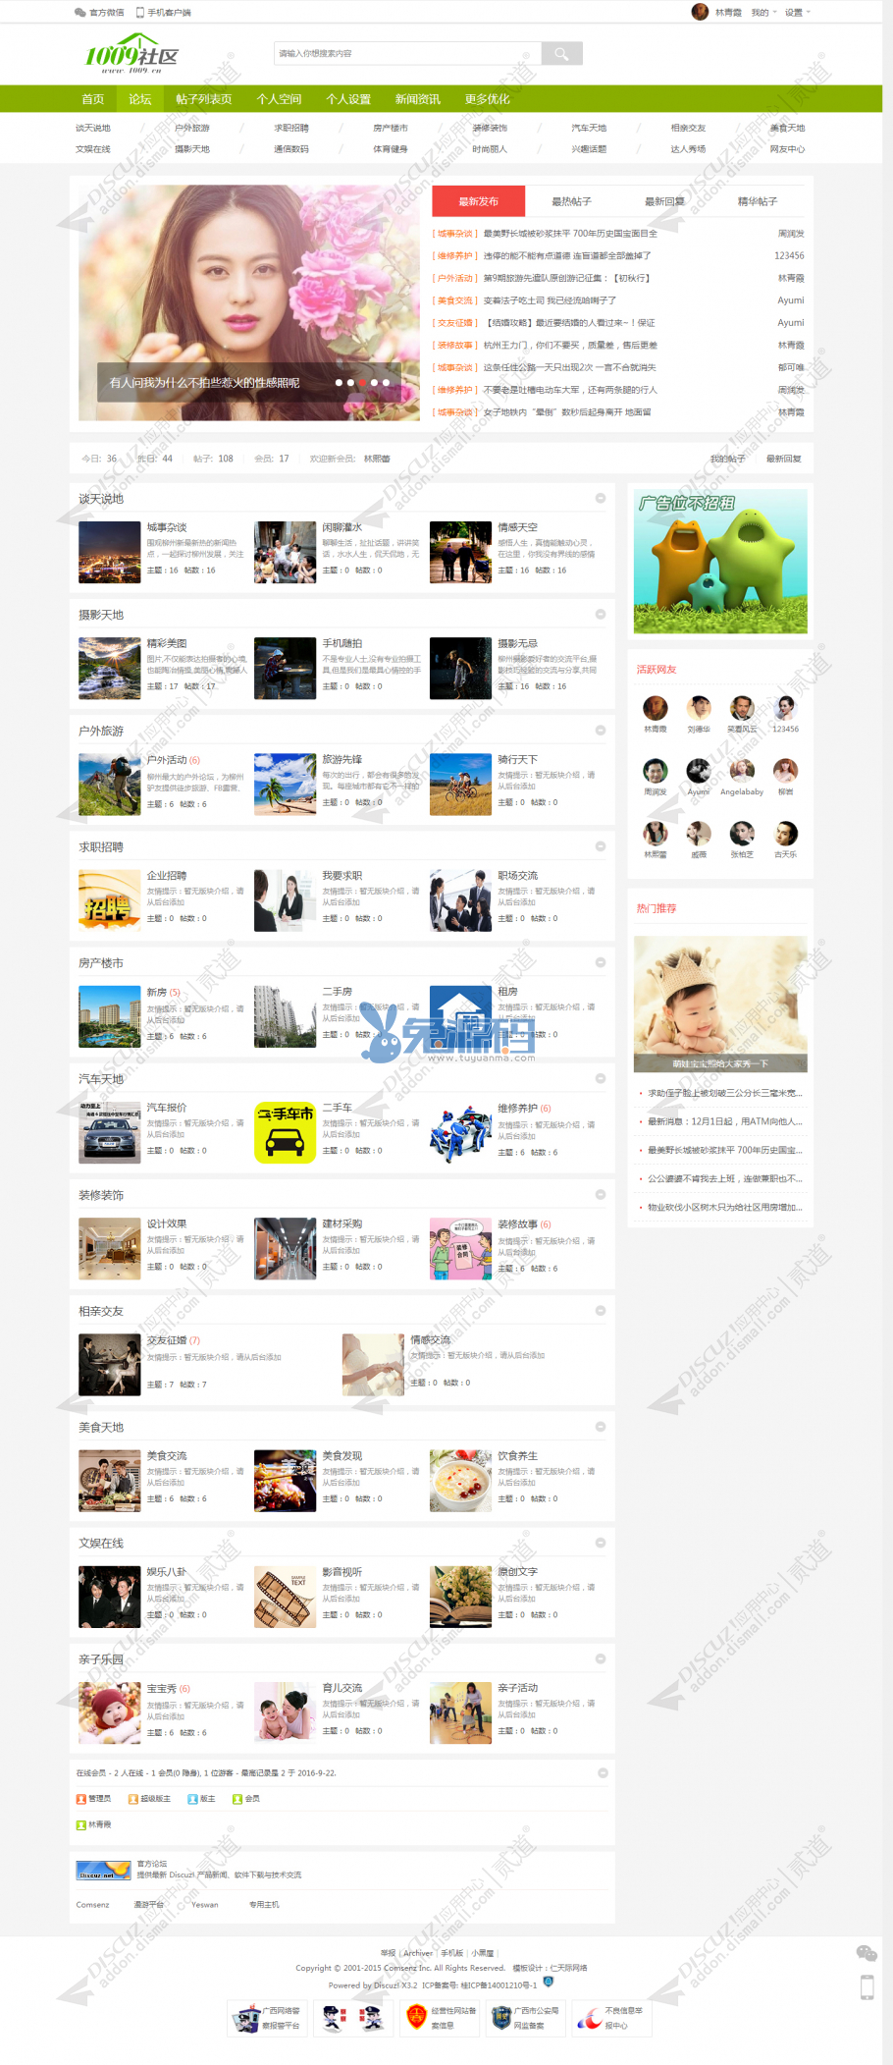Open the 户外旅游 sub-navigation link

pos(192,128)
